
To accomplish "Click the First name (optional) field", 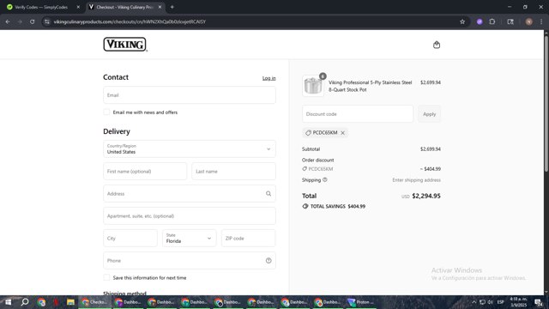I will 145,172.
